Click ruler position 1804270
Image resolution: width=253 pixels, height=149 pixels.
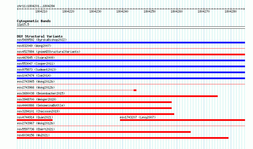pyautogui.click(x=204, y=11)
